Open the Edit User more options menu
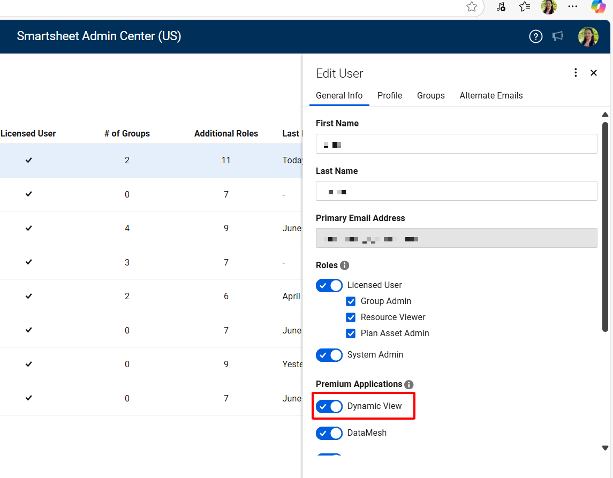The height and width of the screenshot is (478, 613). click(576, 73)
